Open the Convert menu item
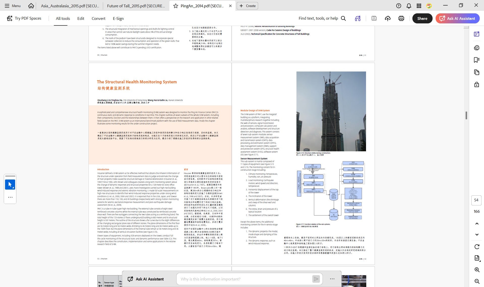The width and height of the screenshot is (484, 287). pos(98,18)
